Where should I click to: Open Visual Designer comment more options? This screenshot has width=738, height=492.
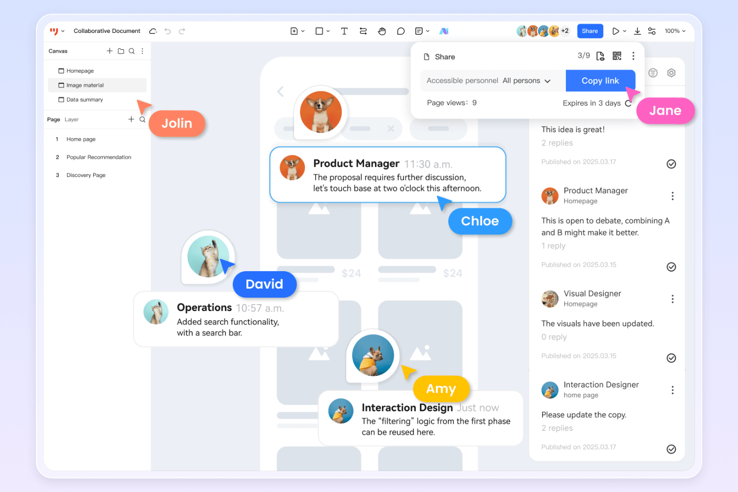[672, 299]
